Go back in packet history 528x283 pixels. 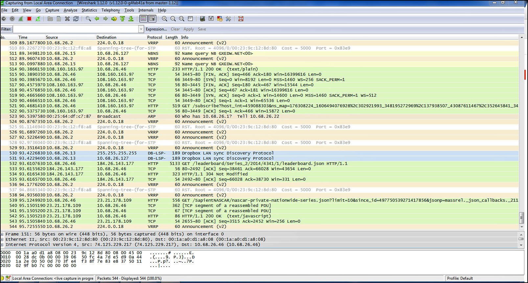click(x=97, y=19)
